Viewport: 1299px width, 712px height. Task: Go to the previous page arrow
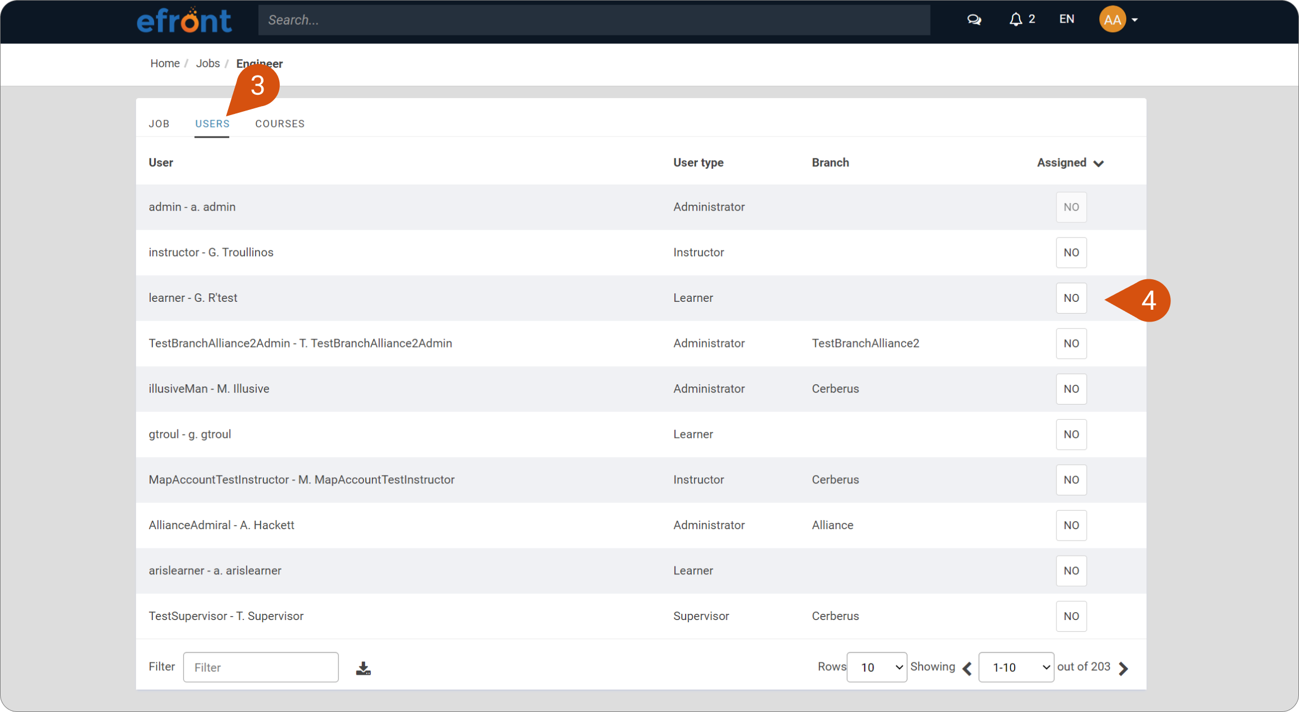coord(967,668)
